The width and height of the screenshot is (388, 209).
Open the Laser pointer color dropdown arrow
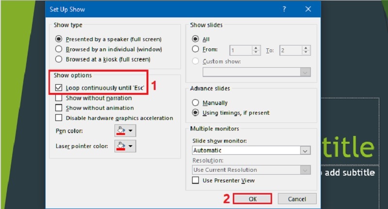(x=131, y=145)
